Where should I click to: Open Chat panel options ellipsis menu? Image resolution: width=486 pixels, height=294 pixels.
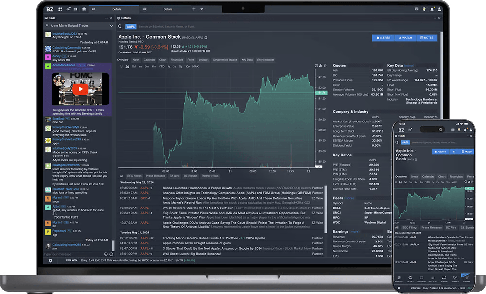point(106,18)
